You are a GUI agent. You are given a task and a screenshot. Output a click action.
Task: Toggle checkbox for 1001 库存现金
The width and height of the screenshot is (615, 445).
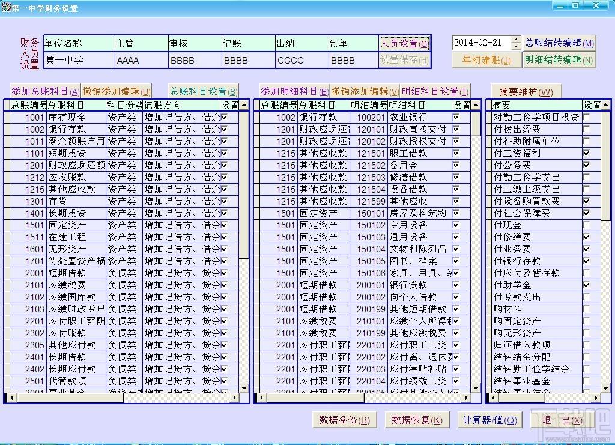pos(225,117)
